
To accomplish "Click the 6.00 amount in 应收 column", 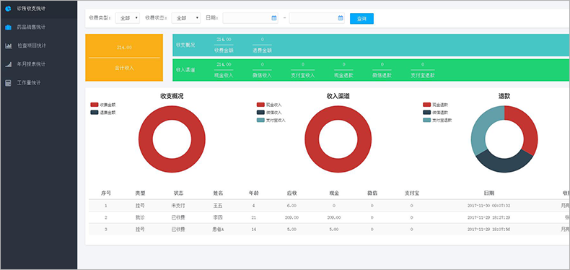I will pos(292,206).
